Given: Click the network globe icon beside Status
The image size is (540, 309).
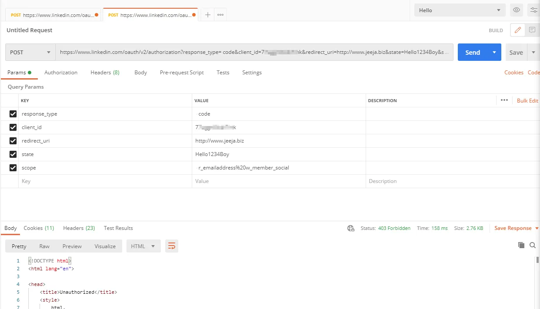Looking at the screenshot, I should coord(350,228).
